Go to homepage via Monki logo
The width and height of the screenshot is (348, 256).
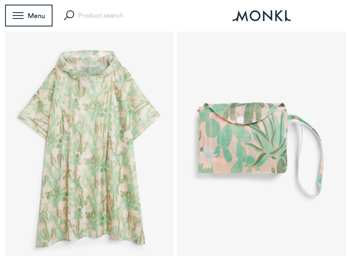click(261, 16)
